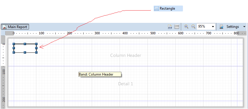Click the compile report 010 icon
This screenshot has width=248, height=109.
[170, 27]
